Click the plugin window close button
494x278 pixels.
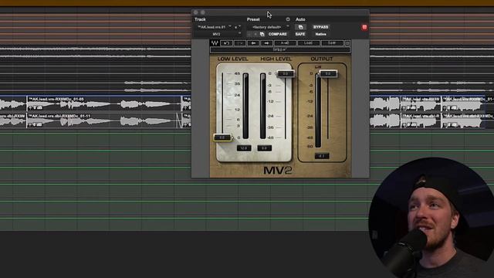(195, 12)
